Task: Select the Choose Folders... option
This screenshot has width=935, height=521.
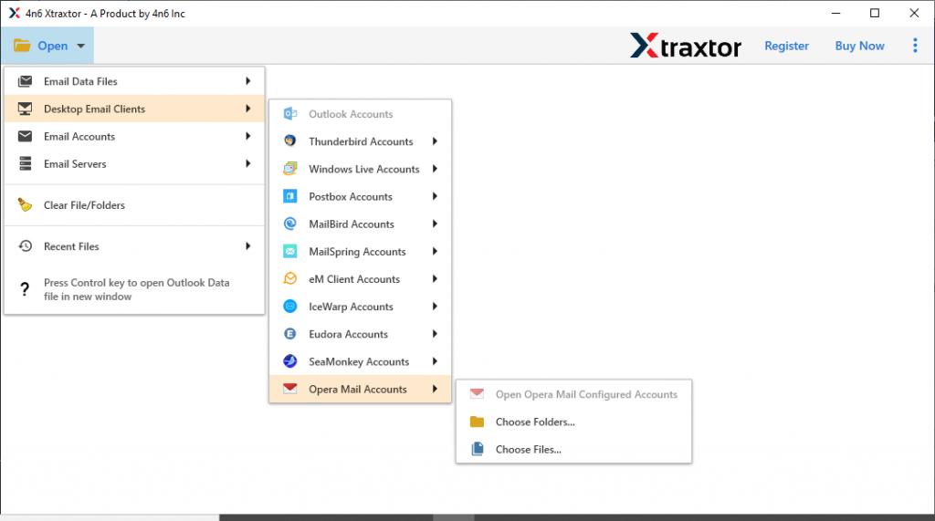Action: (x=573, y=422)
